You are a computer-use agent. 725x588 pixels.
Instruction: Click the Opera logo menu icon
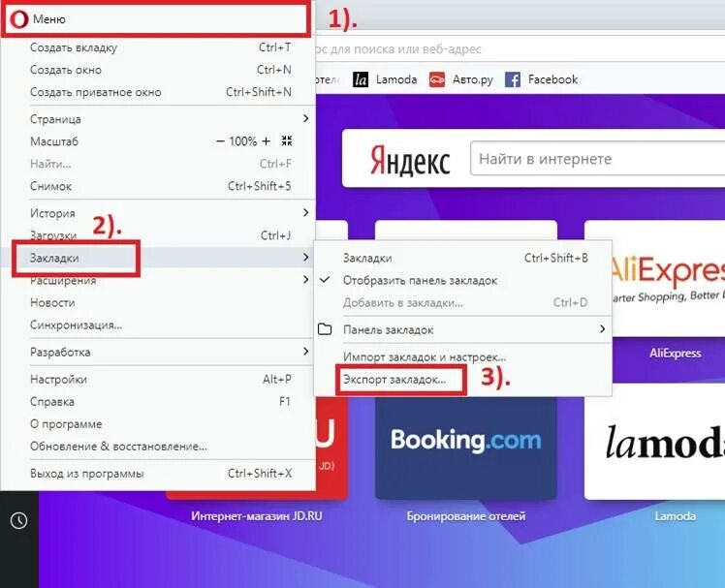coord(19,19)
